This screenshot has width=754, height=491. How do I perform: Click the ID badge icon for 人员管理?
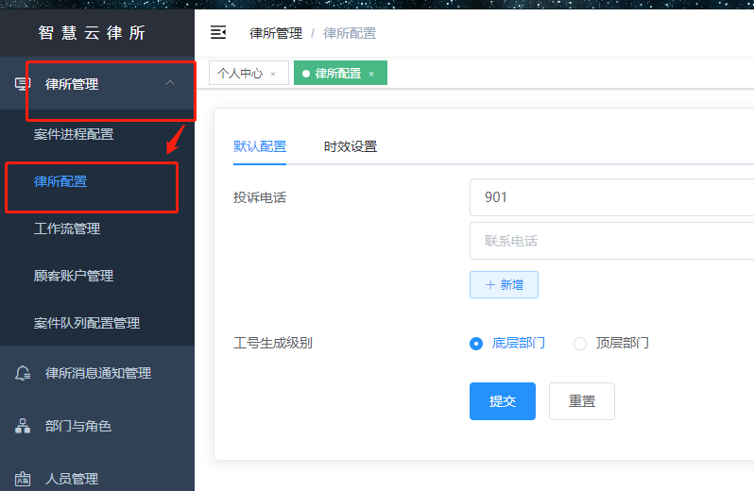tap(23, 479)
